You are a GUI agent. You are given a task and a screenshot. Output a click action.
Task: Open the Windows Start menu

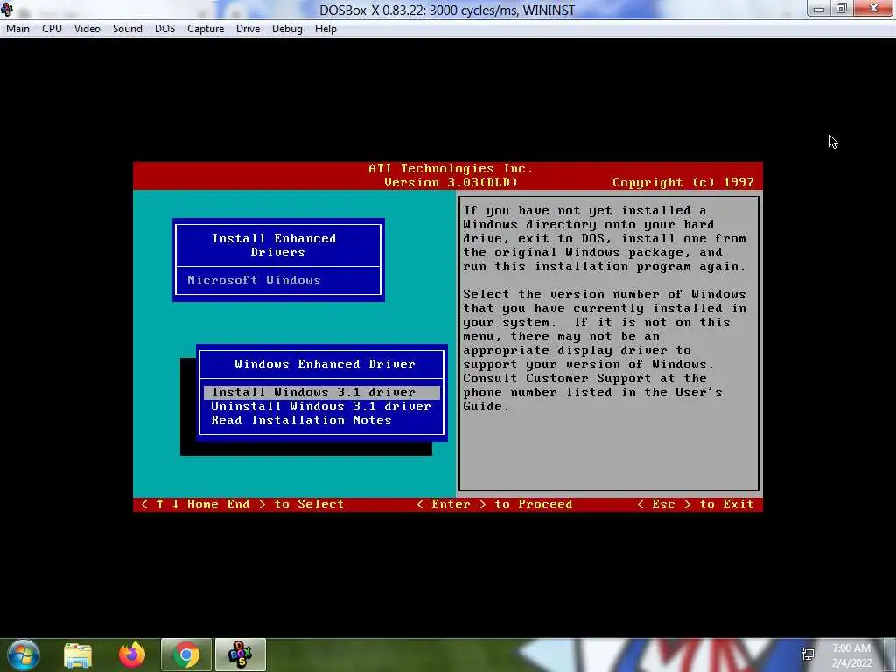tap(24, 654)
